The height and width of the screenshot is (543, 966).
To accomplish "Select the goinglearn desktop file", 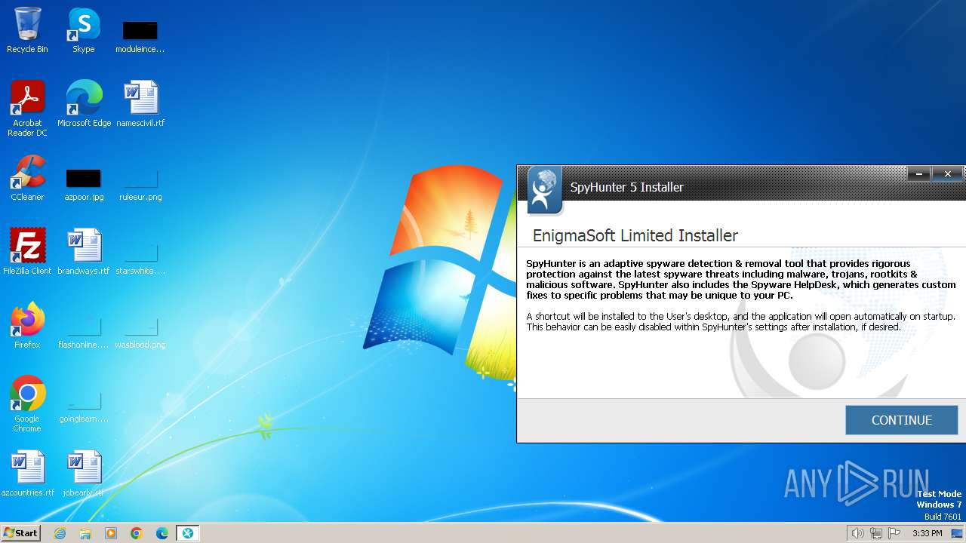I will tap(84, 406).
